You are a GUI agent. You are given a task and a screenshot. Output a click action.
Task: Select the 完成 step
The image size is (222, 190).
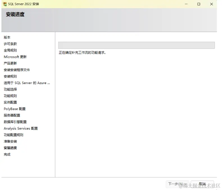7,155
